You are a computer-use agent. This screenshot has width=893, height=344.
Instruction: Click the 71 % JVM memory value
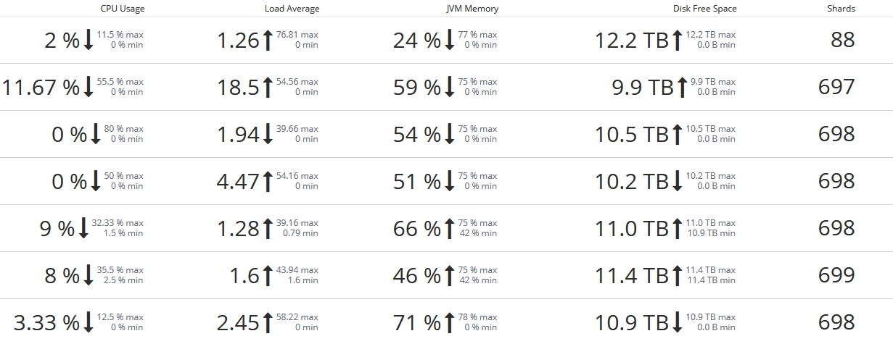(x=417, y=322)
